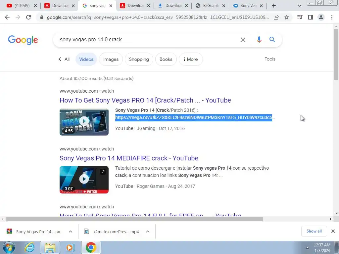The width and height of the screenshot is (339, 254).
Task: Switch to the Sony Veg last tab
Action: tap(248, 6)
